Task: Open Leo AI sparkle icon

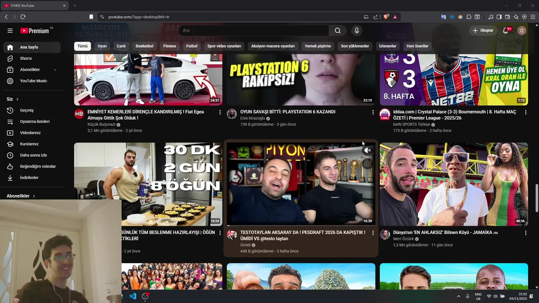Action: (516, 17)
